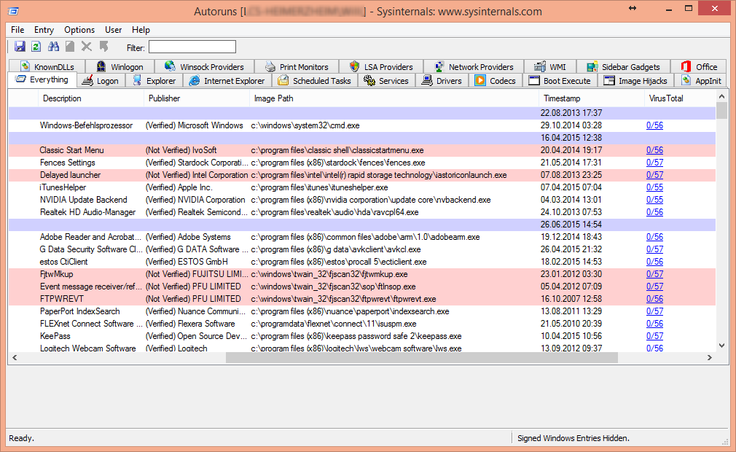Sort by the Image Path column header
The width and height of the screenshot is (736, 452).
click(394, 98)
